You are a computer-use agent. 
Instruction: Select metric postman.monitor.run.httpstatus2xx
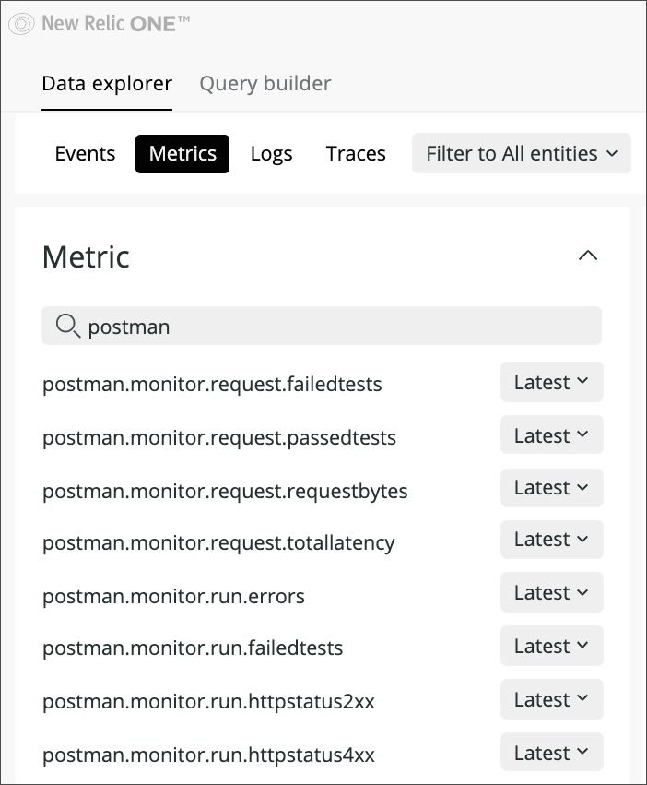208,702
